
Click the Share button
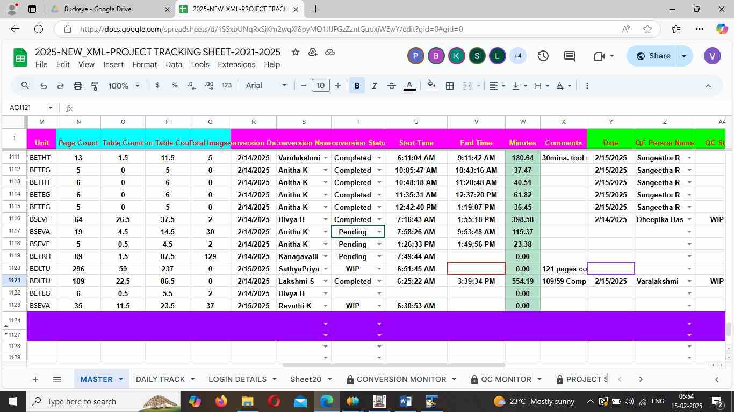tap(653, 56)
